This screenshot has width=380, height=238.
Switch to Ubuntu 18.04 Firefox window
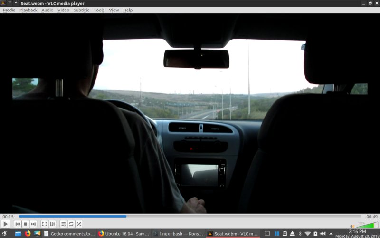pyautogui.click(x=124, y=234)
